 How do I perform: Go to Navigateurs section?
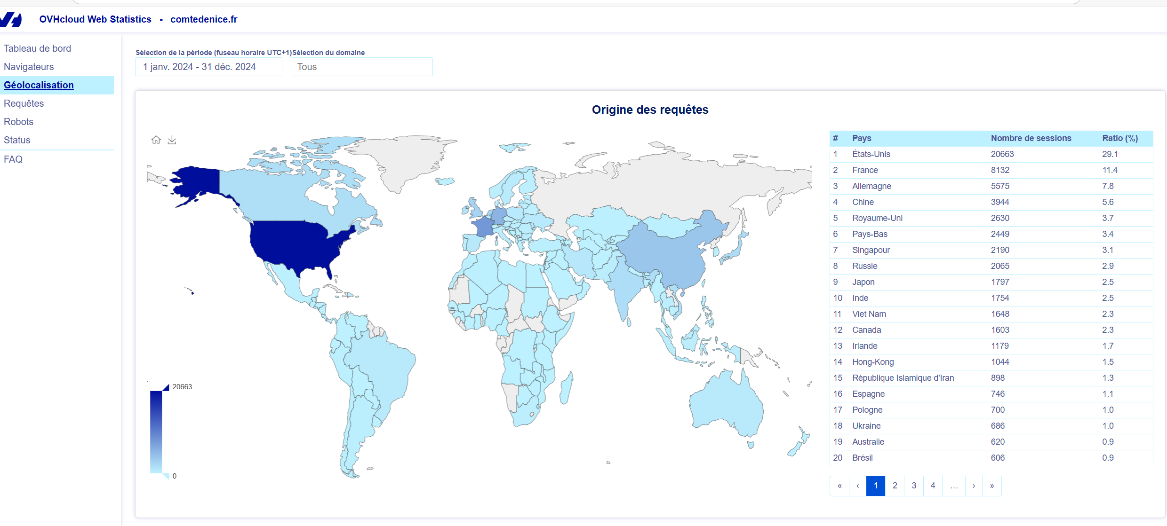tap(29, 67)
